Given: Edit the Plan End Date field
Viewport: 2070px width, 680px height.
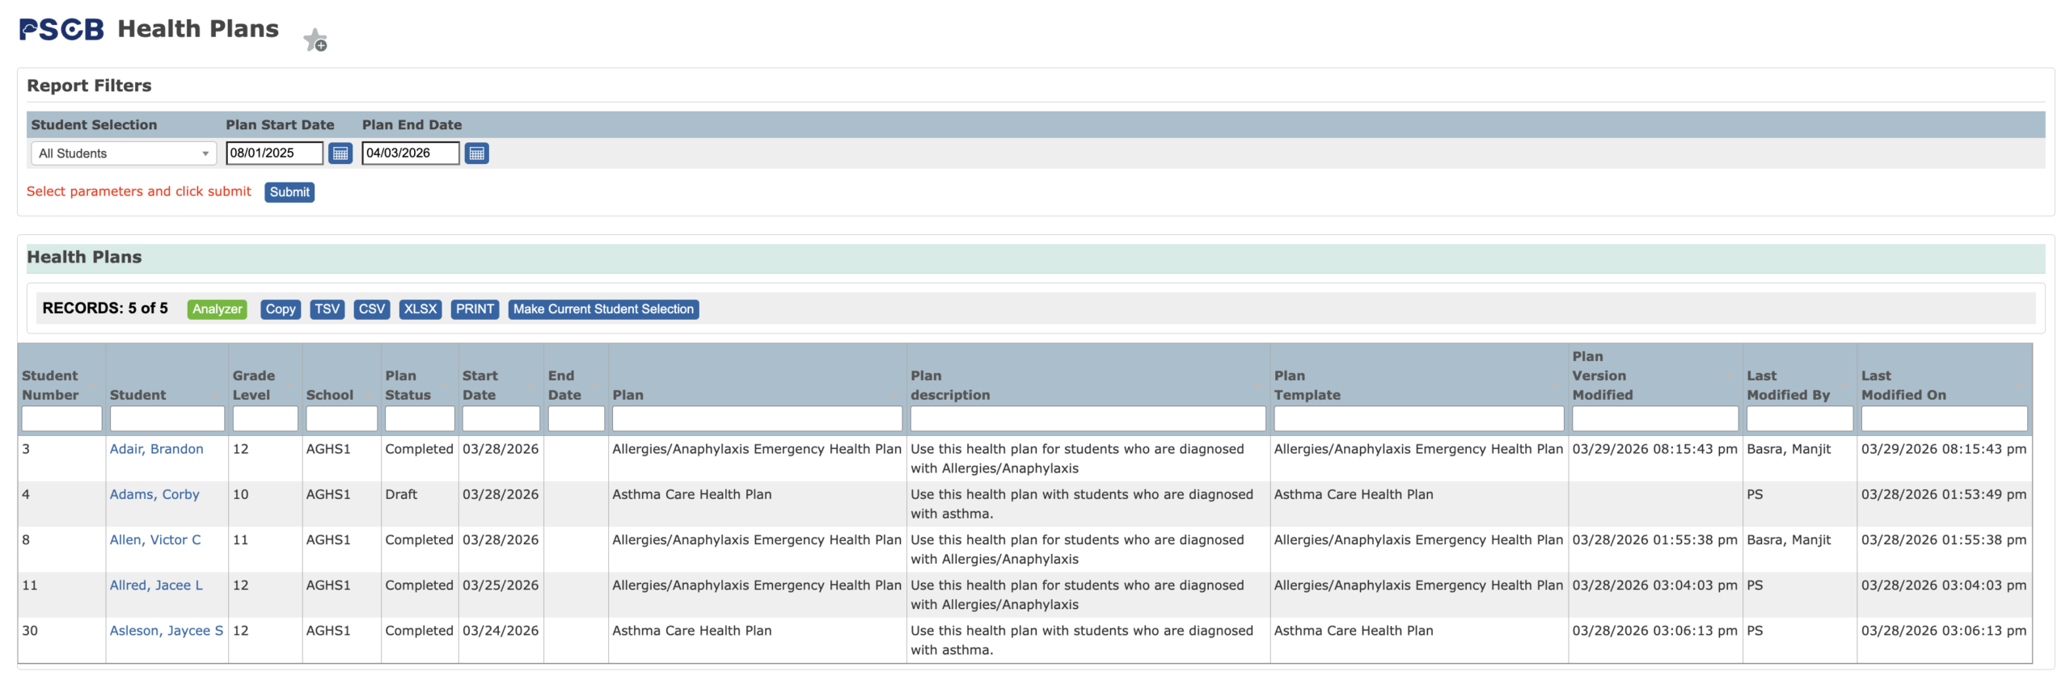Looking at the screenshot, I should [411, 153].
